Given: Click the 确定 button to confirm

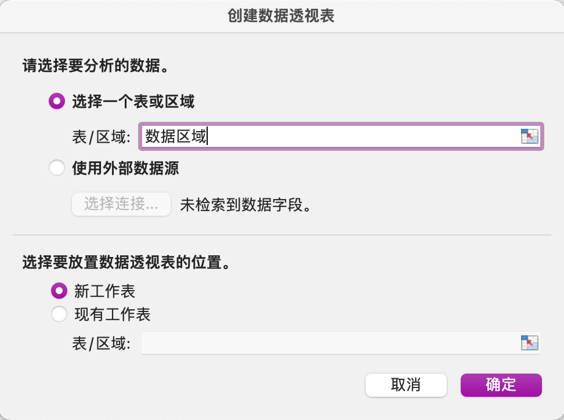Looking at the screenshot, I should (501, 385).
